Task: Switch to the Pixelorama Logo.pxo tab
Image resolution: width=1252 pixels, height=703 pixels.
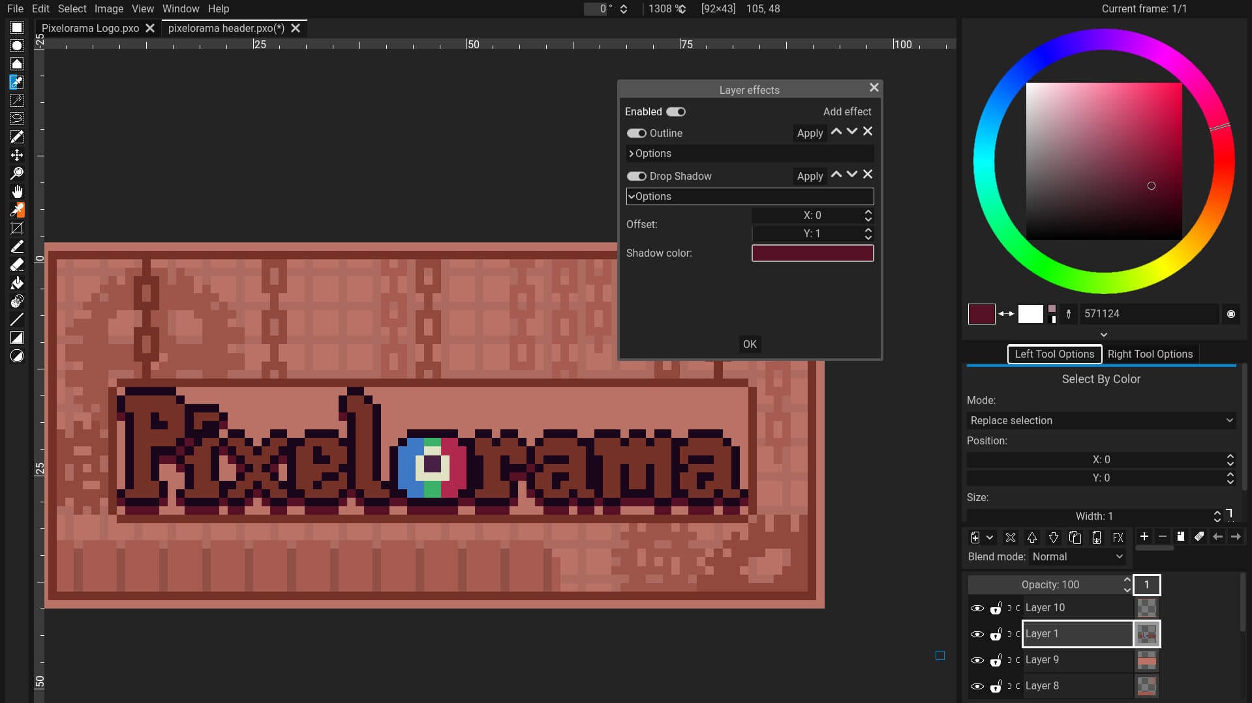Action: pyautogui.click(x=90, y=28)
